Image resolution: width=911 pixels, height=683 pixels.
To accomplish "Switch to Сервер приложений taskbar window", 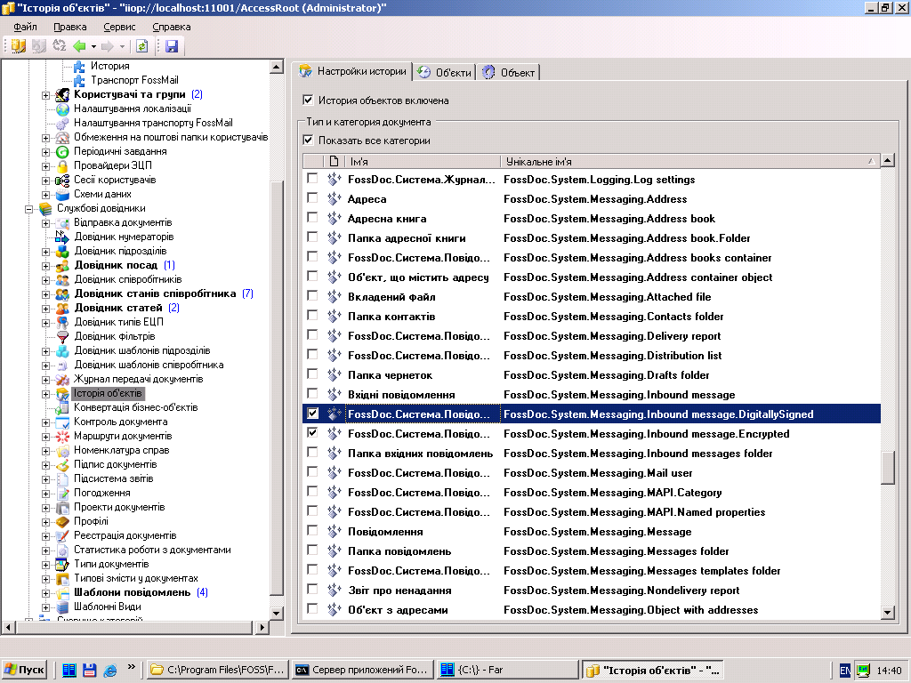I will [363, 670].
